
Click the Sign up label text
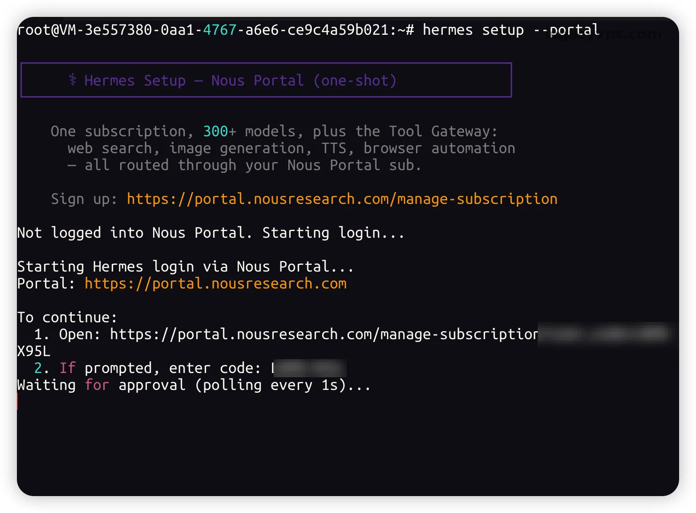[84, 199]
